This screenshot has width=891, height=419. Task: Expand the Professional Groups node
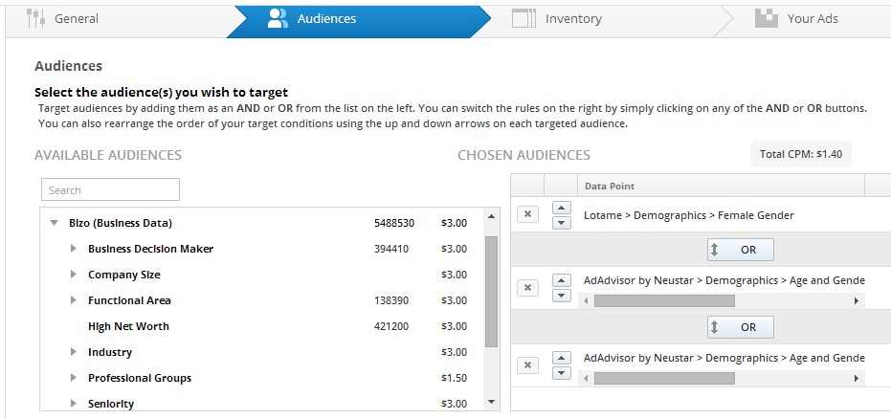pos(74,378)
